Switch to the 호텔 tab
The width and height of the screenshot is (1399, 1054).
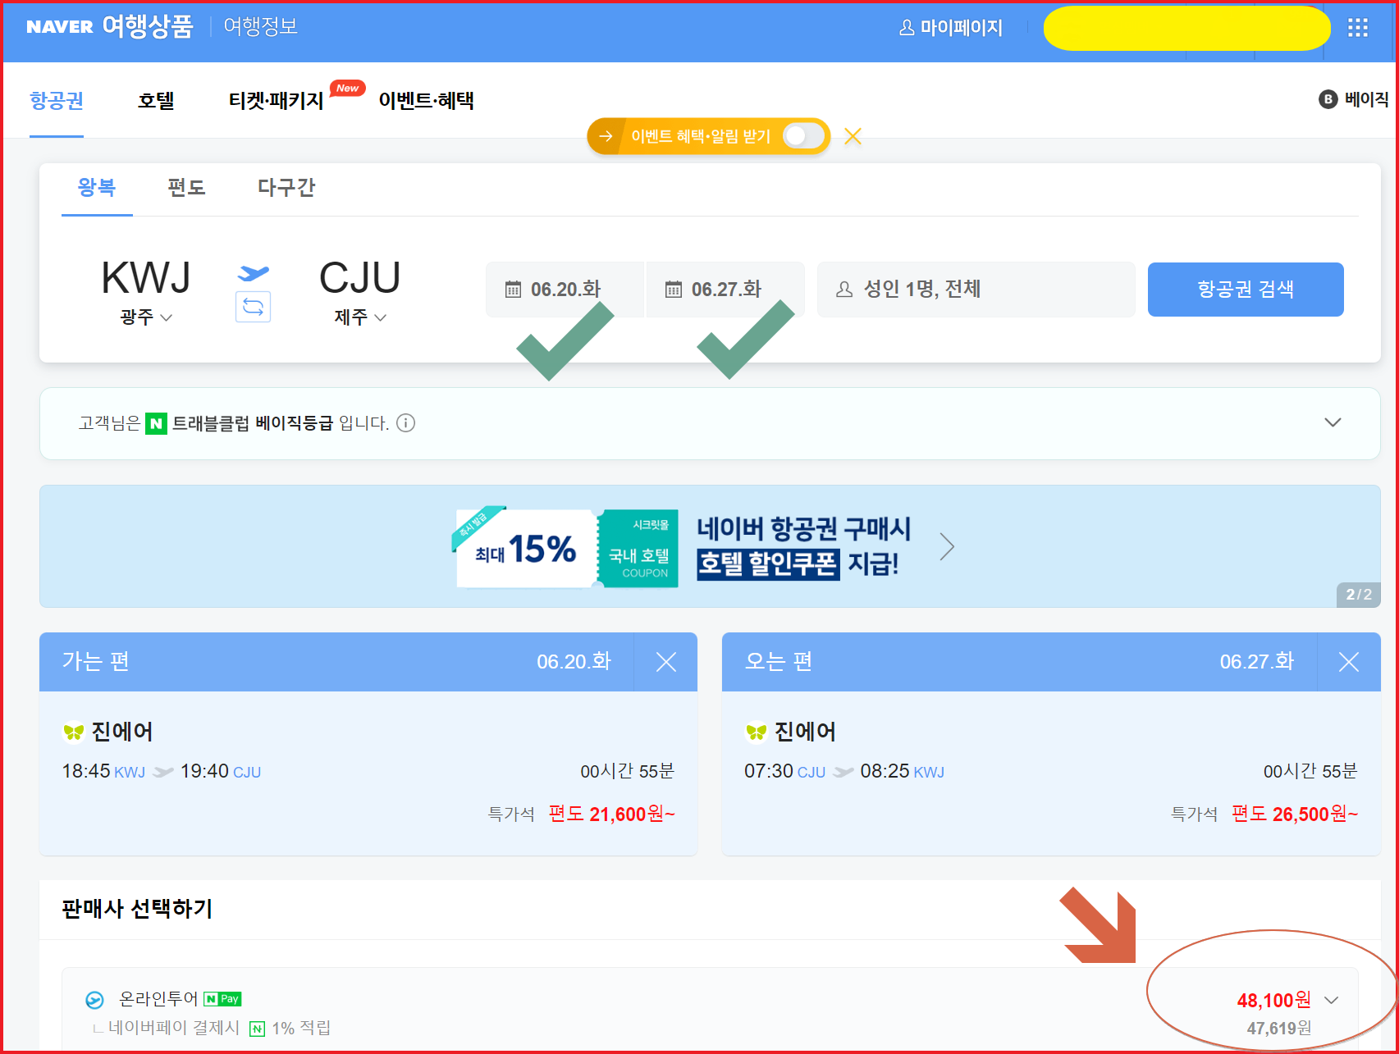click(x=156, y=100)
